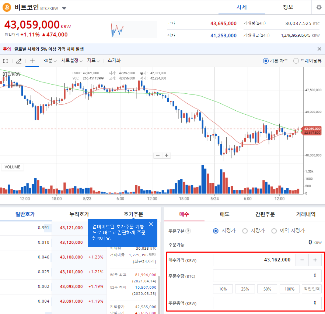Set order quantity to 50%
Screen dimensions: 325x314
(x=267, y=289)
